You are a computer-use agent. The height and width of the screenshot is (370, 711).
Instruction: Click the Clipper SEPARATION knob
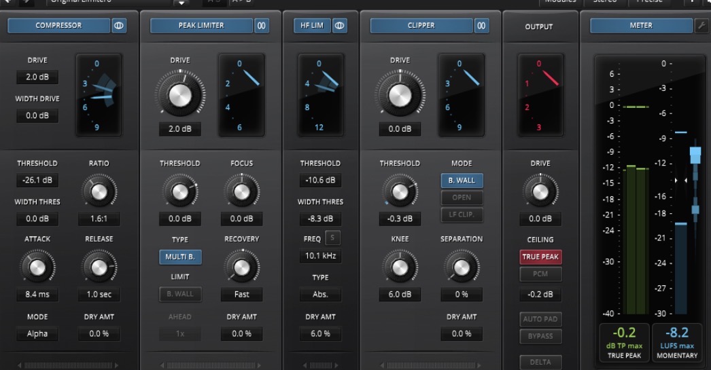462,267
